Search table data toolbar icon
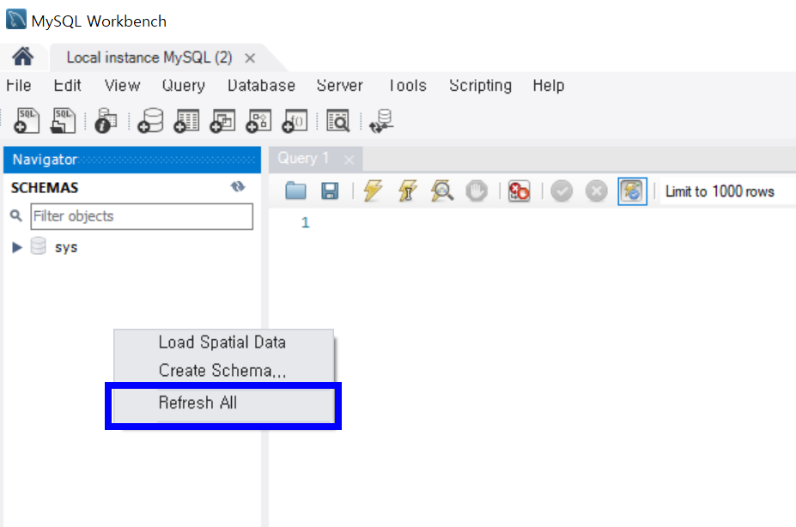Image resolution: width=796 pixels, height=527 pixels. 338,121
